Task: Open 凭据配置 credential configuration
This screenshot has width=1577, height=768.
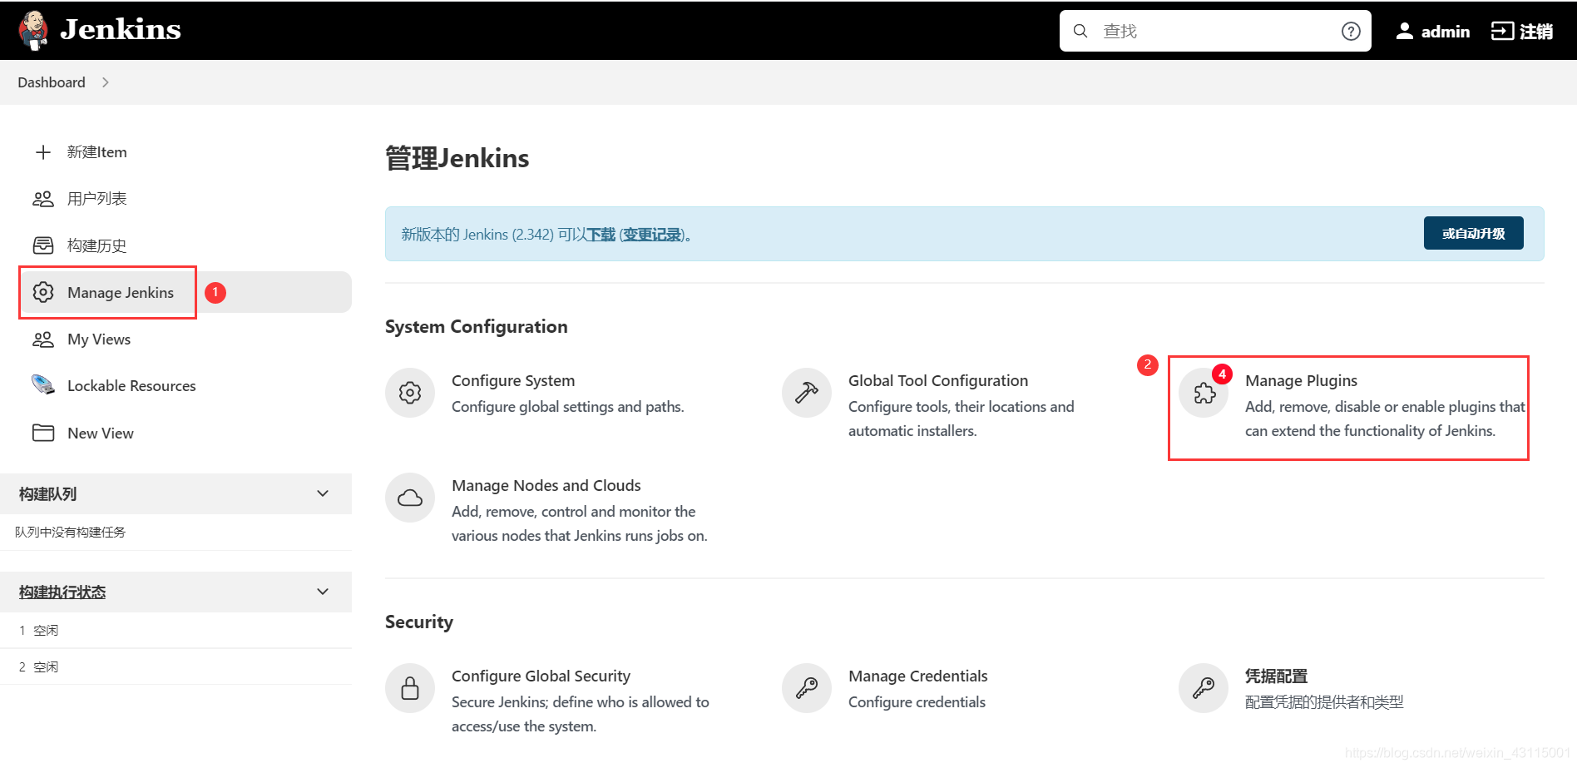Action: click(1276, 676)
